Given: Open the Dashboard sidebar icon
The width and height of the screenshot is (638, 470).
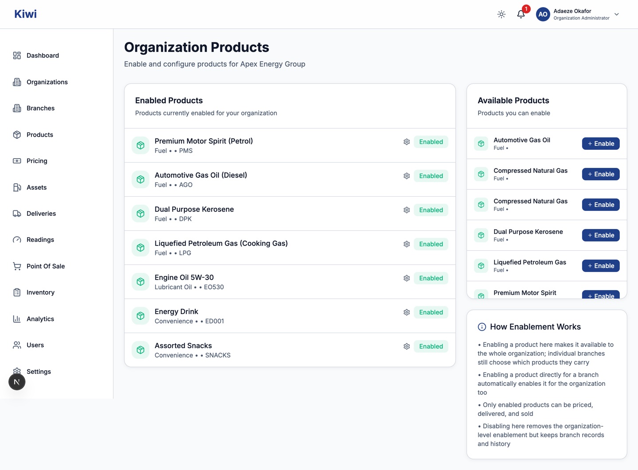Looking at the screenshot, I should (17, 55).
